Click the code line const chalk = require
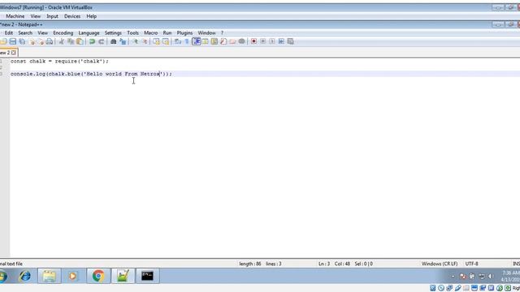520x292 pixels. [59, 62]
